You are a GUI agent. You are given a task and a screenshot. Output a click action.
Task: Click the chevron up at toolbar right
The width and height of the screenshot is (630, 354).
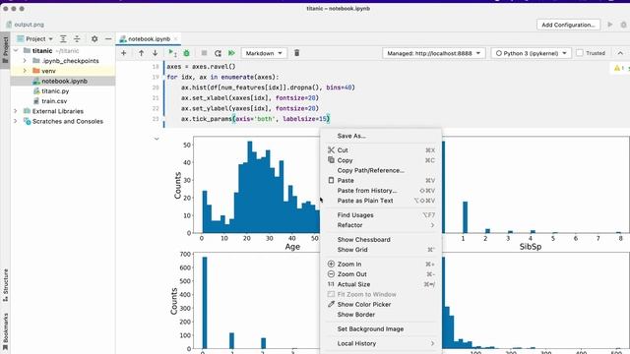[620, 53]
